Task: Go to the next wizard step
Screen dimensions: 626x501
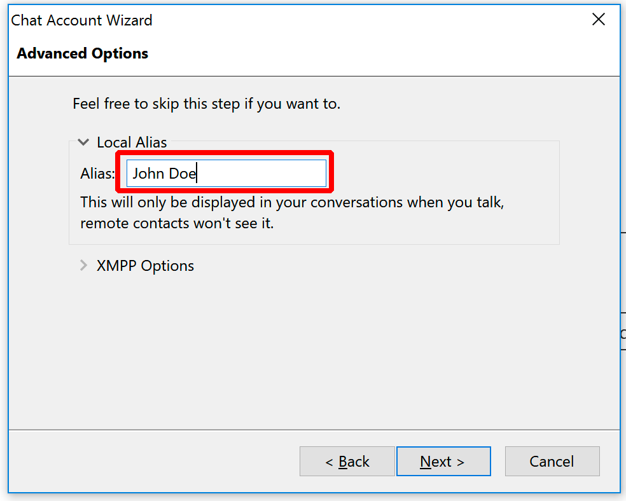Action: [443, 461]
